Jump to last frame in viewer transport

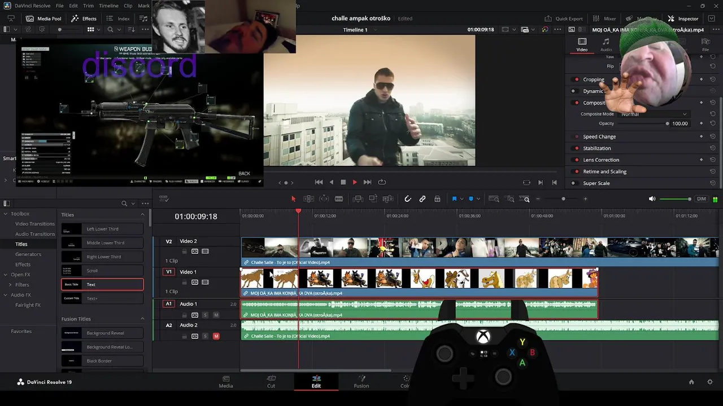pos(368,182)
